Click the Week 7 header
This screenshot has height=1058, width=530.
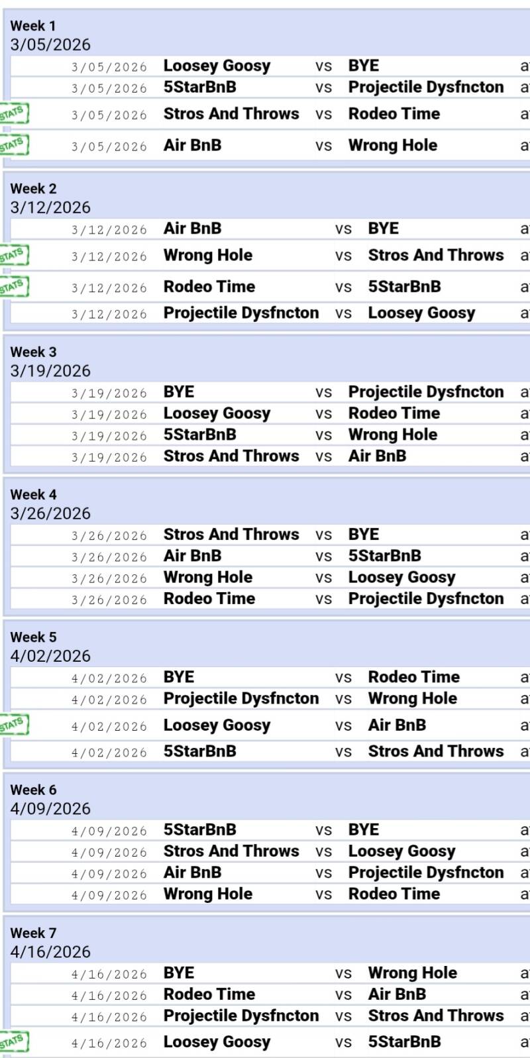point(33,933)
